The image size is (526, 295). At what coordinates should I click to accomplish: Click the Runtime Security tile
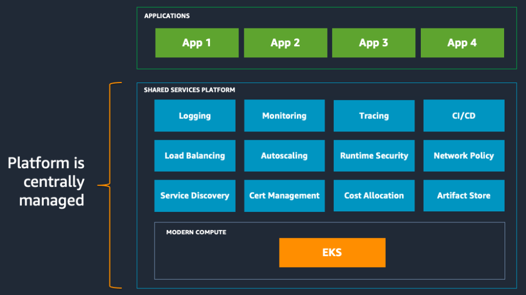click(x=374, y=156)
